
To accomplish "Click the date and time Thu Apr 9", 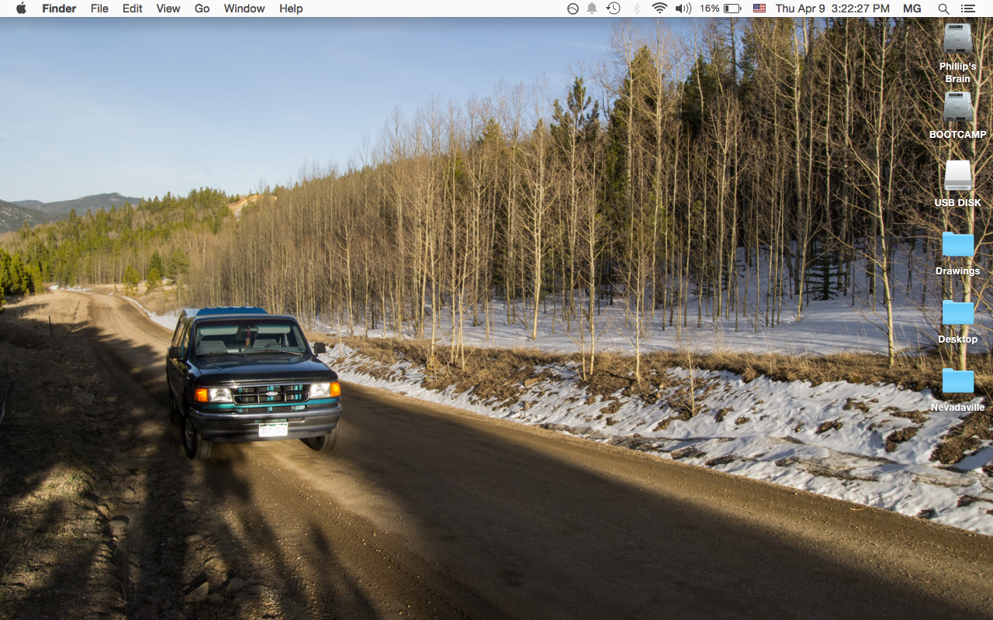I will click(x=832, y=9).
